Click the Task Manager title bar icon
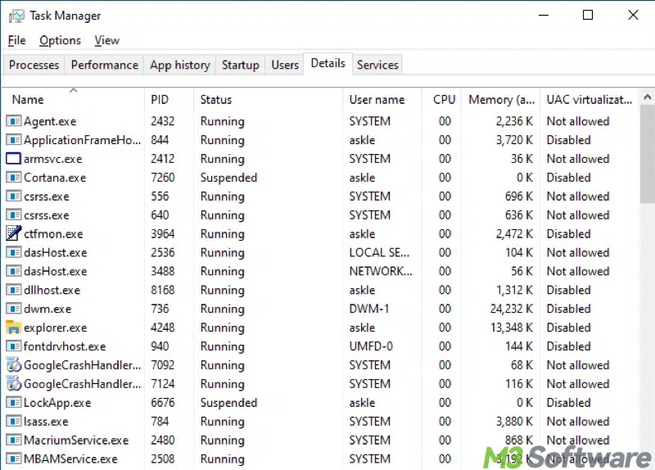 tap(16, 16)
